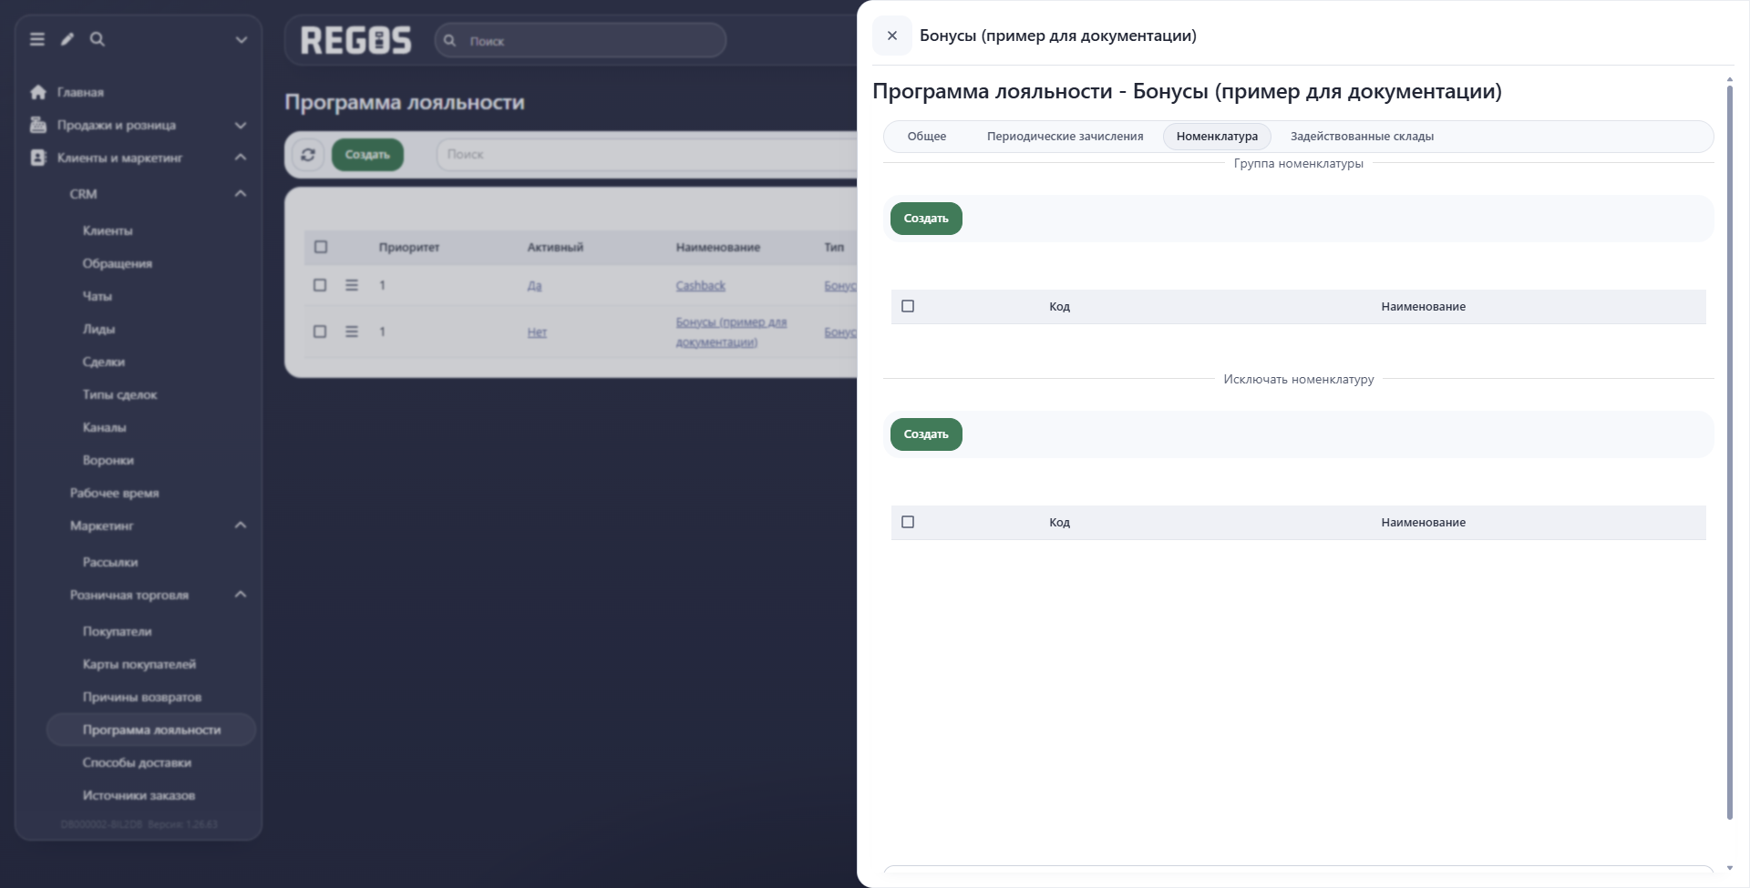Click the Клиенты и маркетинг contacts icon

(x=38, y=158)
